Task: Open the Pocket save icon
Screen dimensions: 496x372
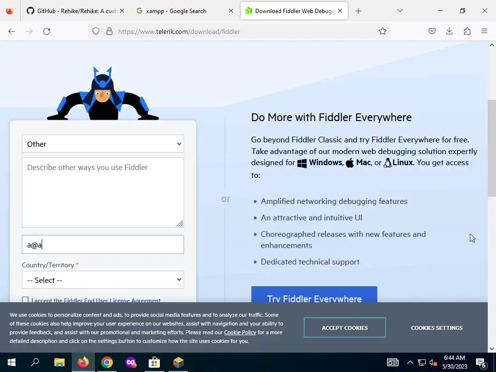Action: pyautogui.click(x=432, y=31)
